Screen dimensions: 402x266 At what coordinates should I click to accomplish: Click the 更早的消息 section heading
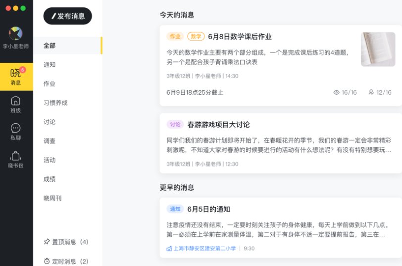(x=177, y=188)
